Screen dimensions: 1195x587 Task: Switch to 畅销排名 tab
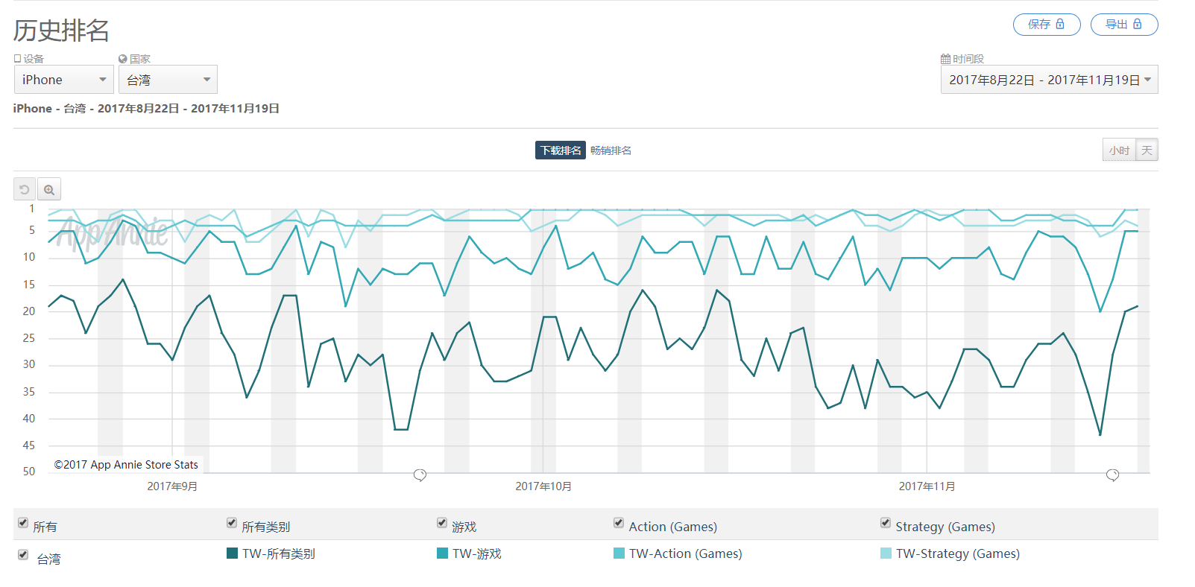click(611, 150)
